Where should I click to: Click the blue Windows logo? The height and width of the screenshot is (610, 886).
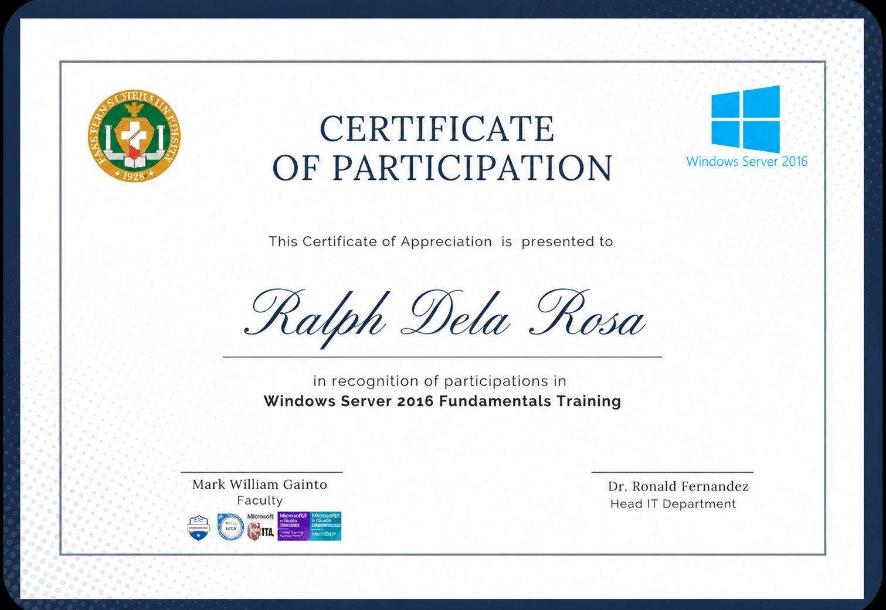point(745,119)
